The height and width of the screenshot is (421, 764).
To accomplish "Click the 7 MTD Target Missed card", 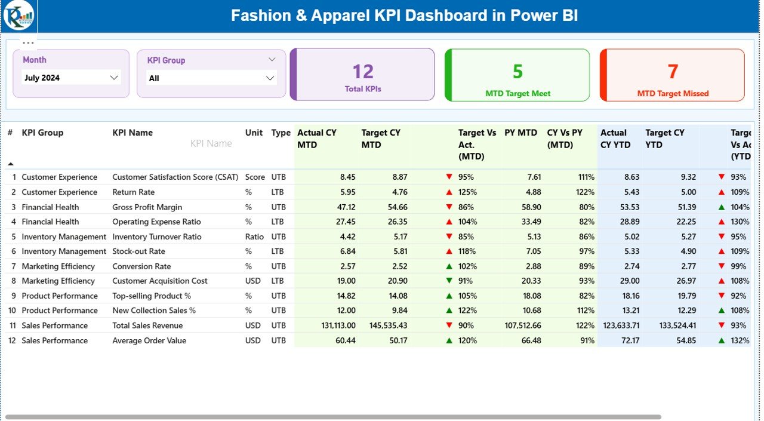I will click(x=672, y=74).
